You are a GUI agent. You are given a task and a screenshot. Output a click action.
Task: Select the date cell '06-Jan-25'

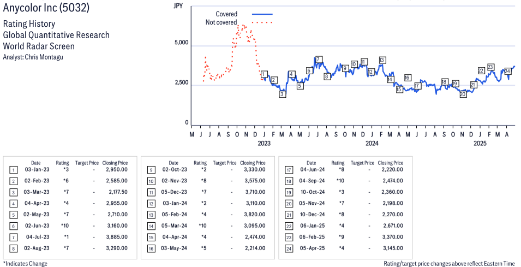pos(313,226)
